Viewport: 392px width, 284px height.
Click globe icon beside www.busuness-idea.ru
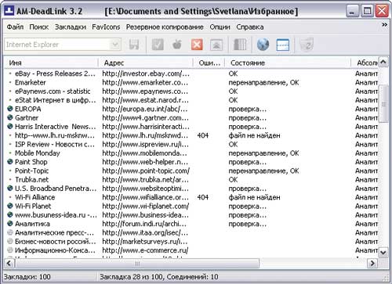click(x=10, y=214)
